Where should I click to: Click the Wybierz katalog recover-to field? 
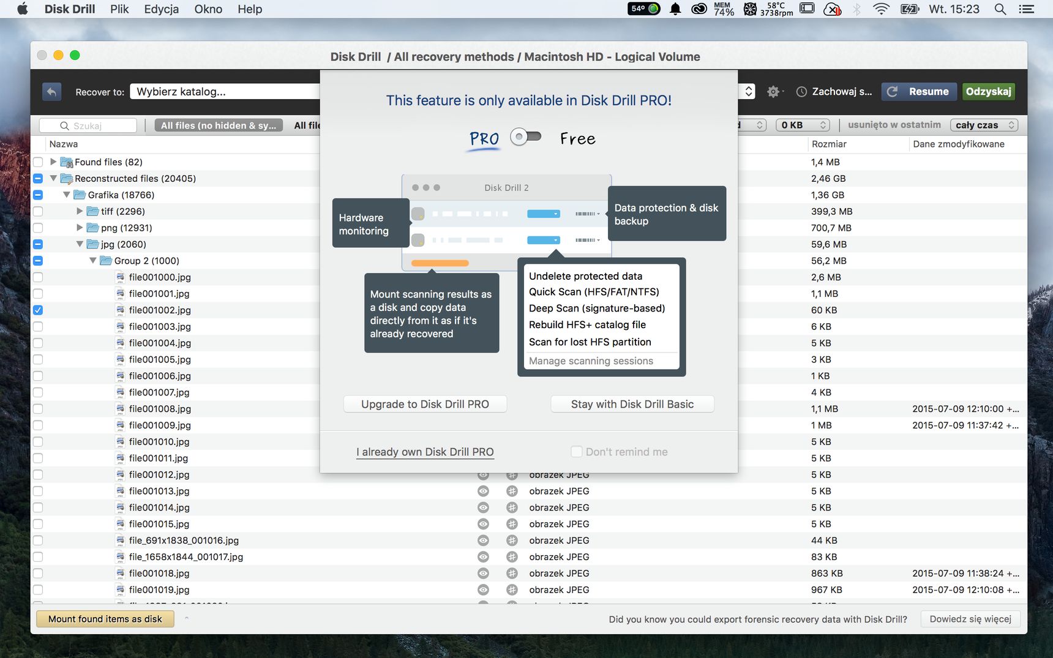pos(225,92)
